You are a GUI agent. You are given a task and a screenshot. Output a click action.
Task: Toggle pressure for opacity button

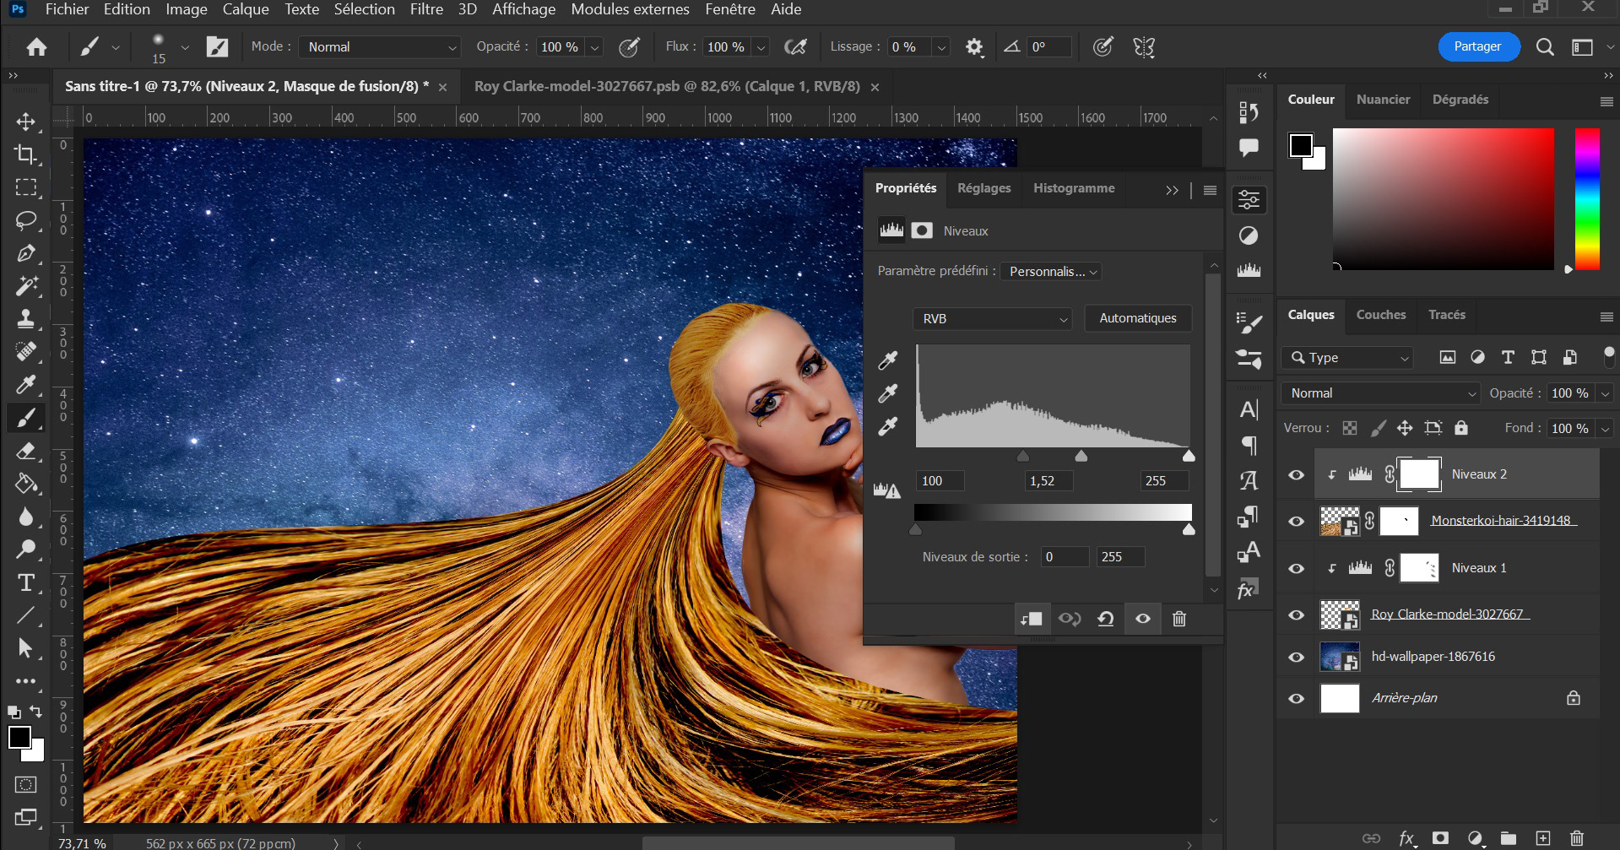(629, 47)
